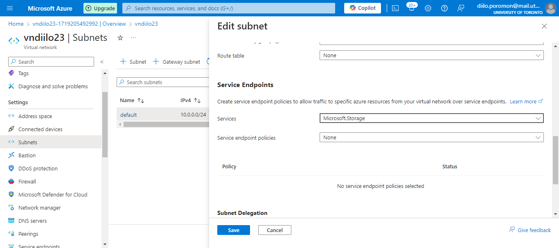Select Address space in the sidebar
The image size is (559, 248).
[35, 116]
